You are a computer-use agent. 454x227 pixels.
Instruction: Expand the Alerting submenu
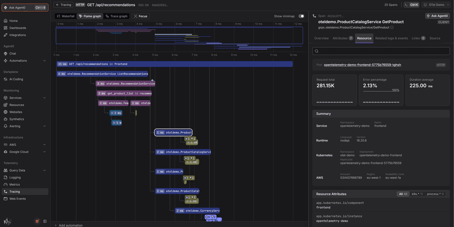pos(44,126)
